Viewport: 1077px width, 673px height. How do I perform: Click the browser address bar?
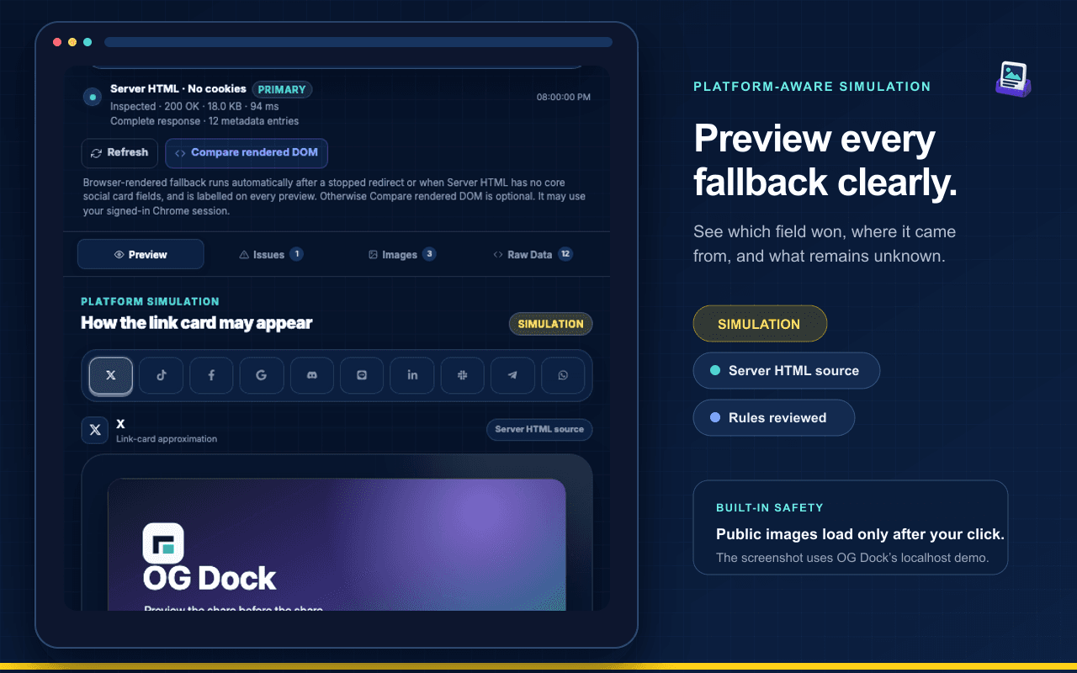358,42
